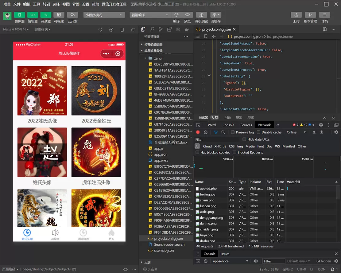
Task: Toggle the code editor panel button
Action: (x=33, y=15)
